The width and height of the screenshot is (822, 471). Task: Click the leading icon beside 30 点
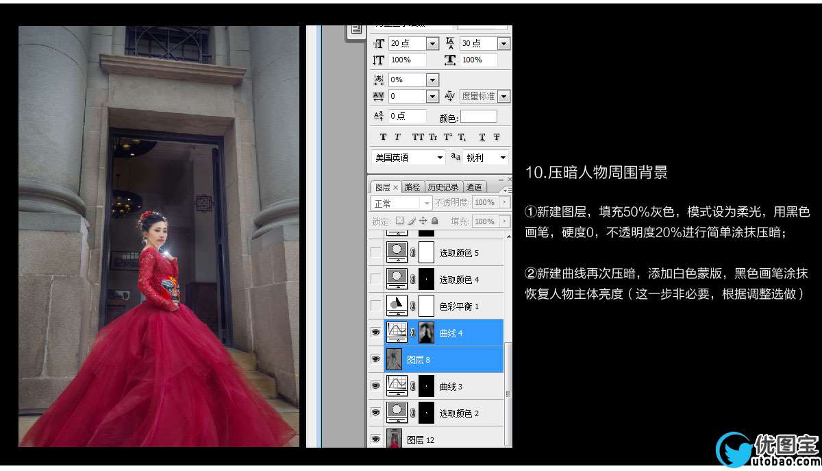coord(450,43)
